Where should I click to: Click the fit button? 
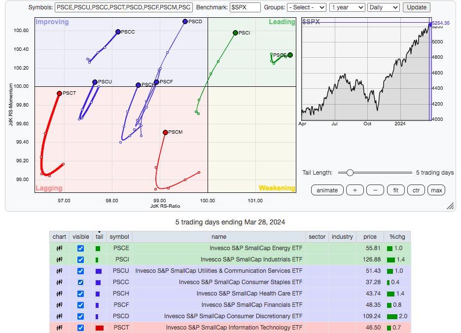tap(396, 190)
